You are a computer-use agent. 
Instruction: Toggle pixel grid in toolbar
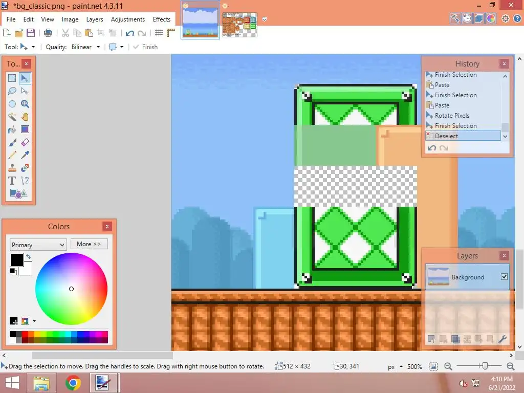(x=159, y=33)
